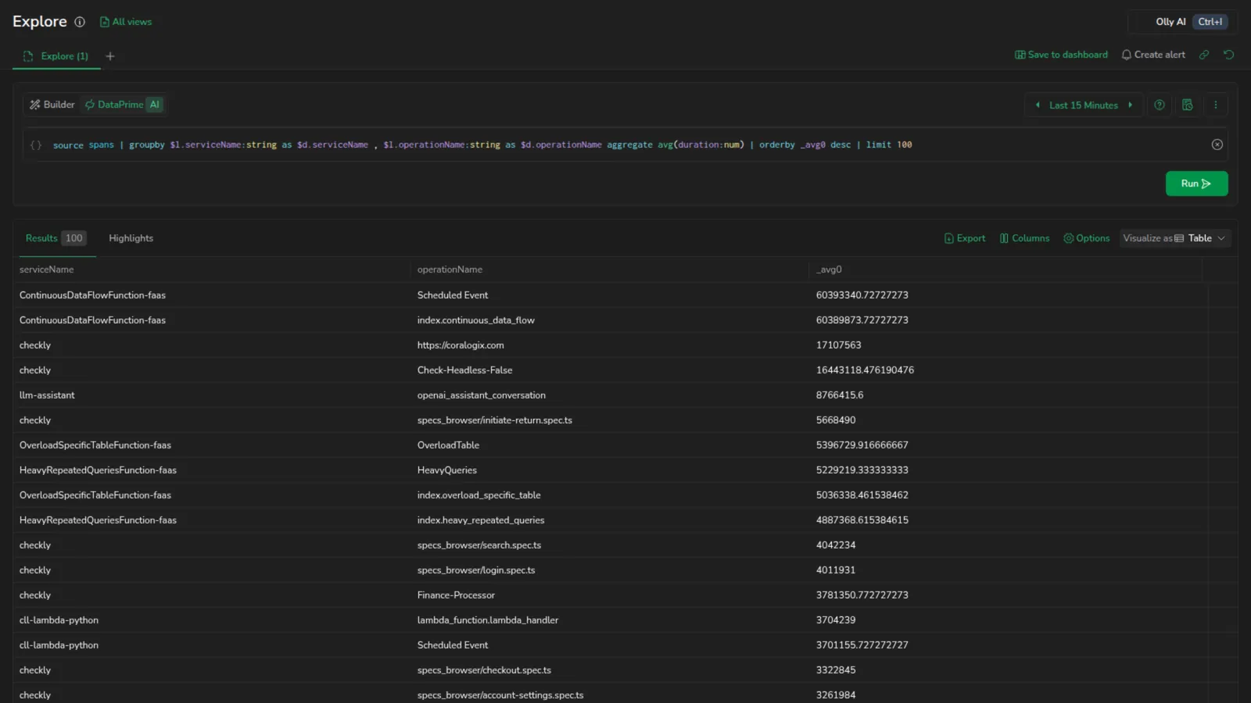The height and width of the screenshot is (703, 1251).
Task: Click Create alert
Action: point(1153,55)
